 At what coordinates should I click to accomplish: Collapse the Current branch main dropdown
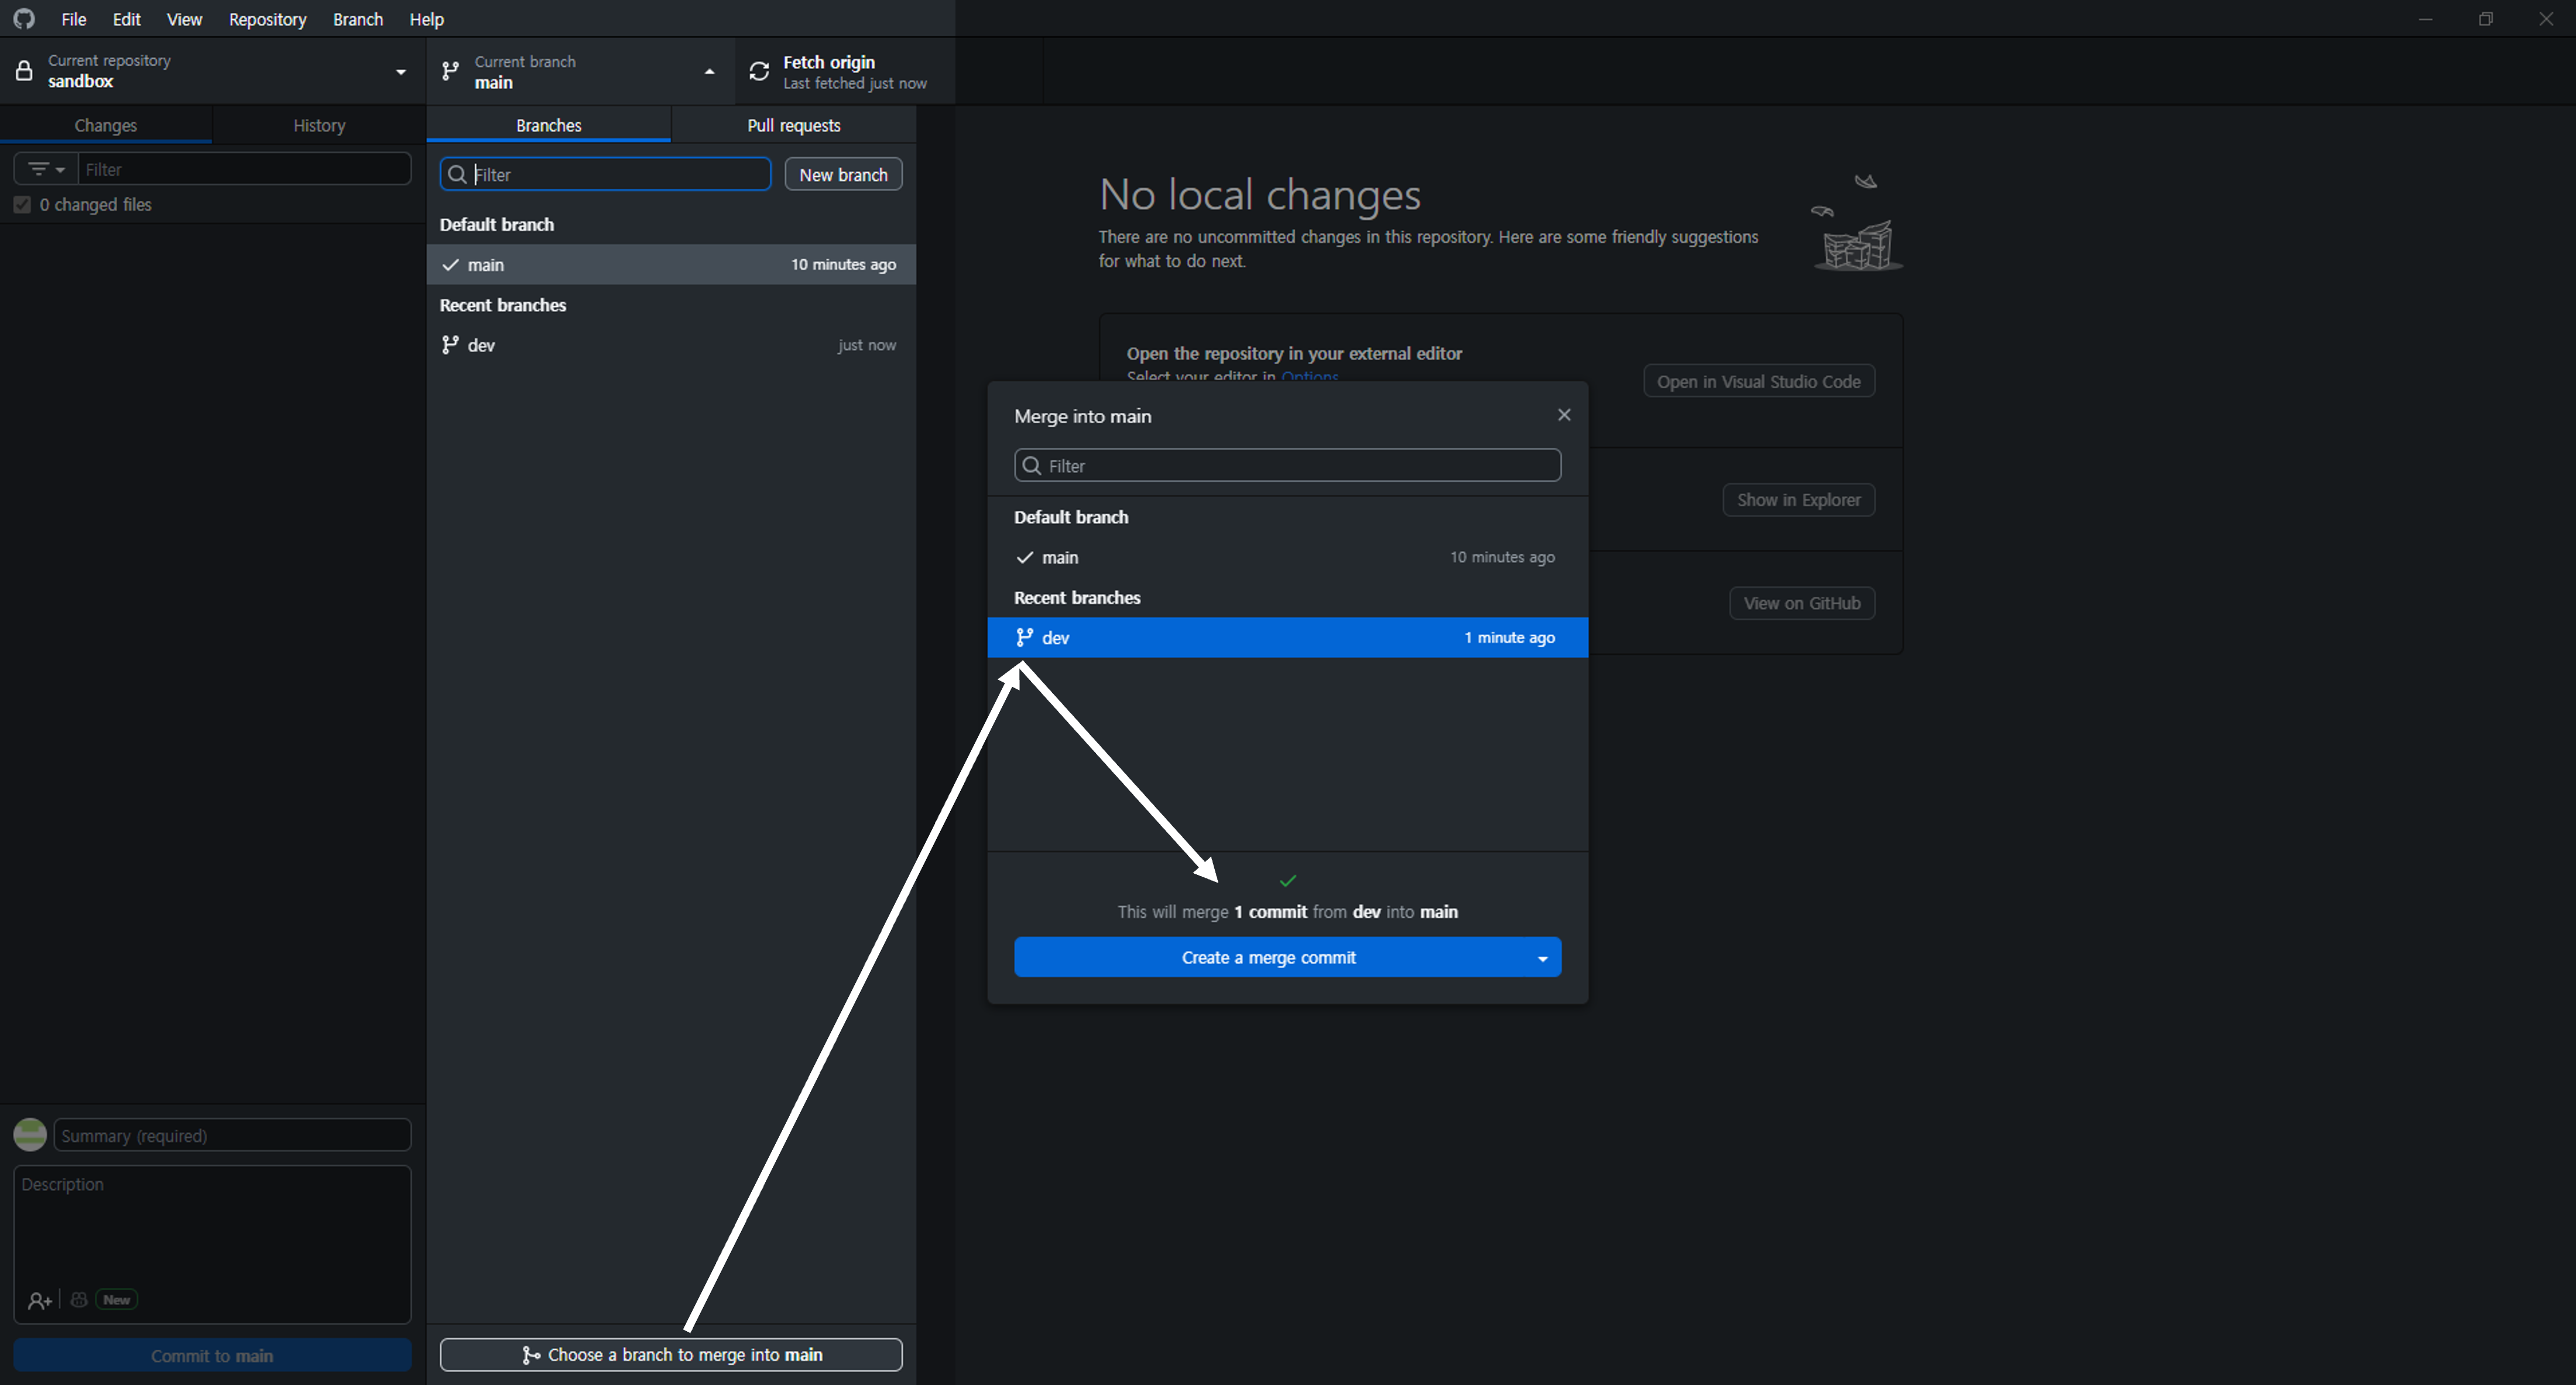[x=709, y=72]
